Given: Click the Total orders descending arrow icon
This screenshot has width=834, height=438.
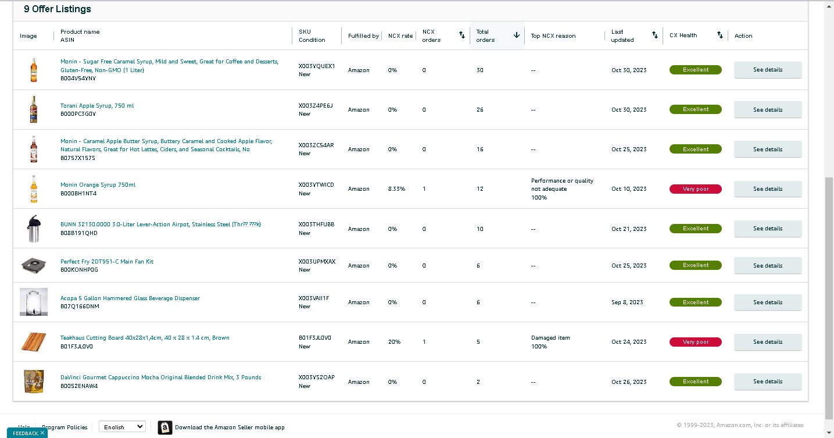Looking at the screenshot, I should pos(516,35).
